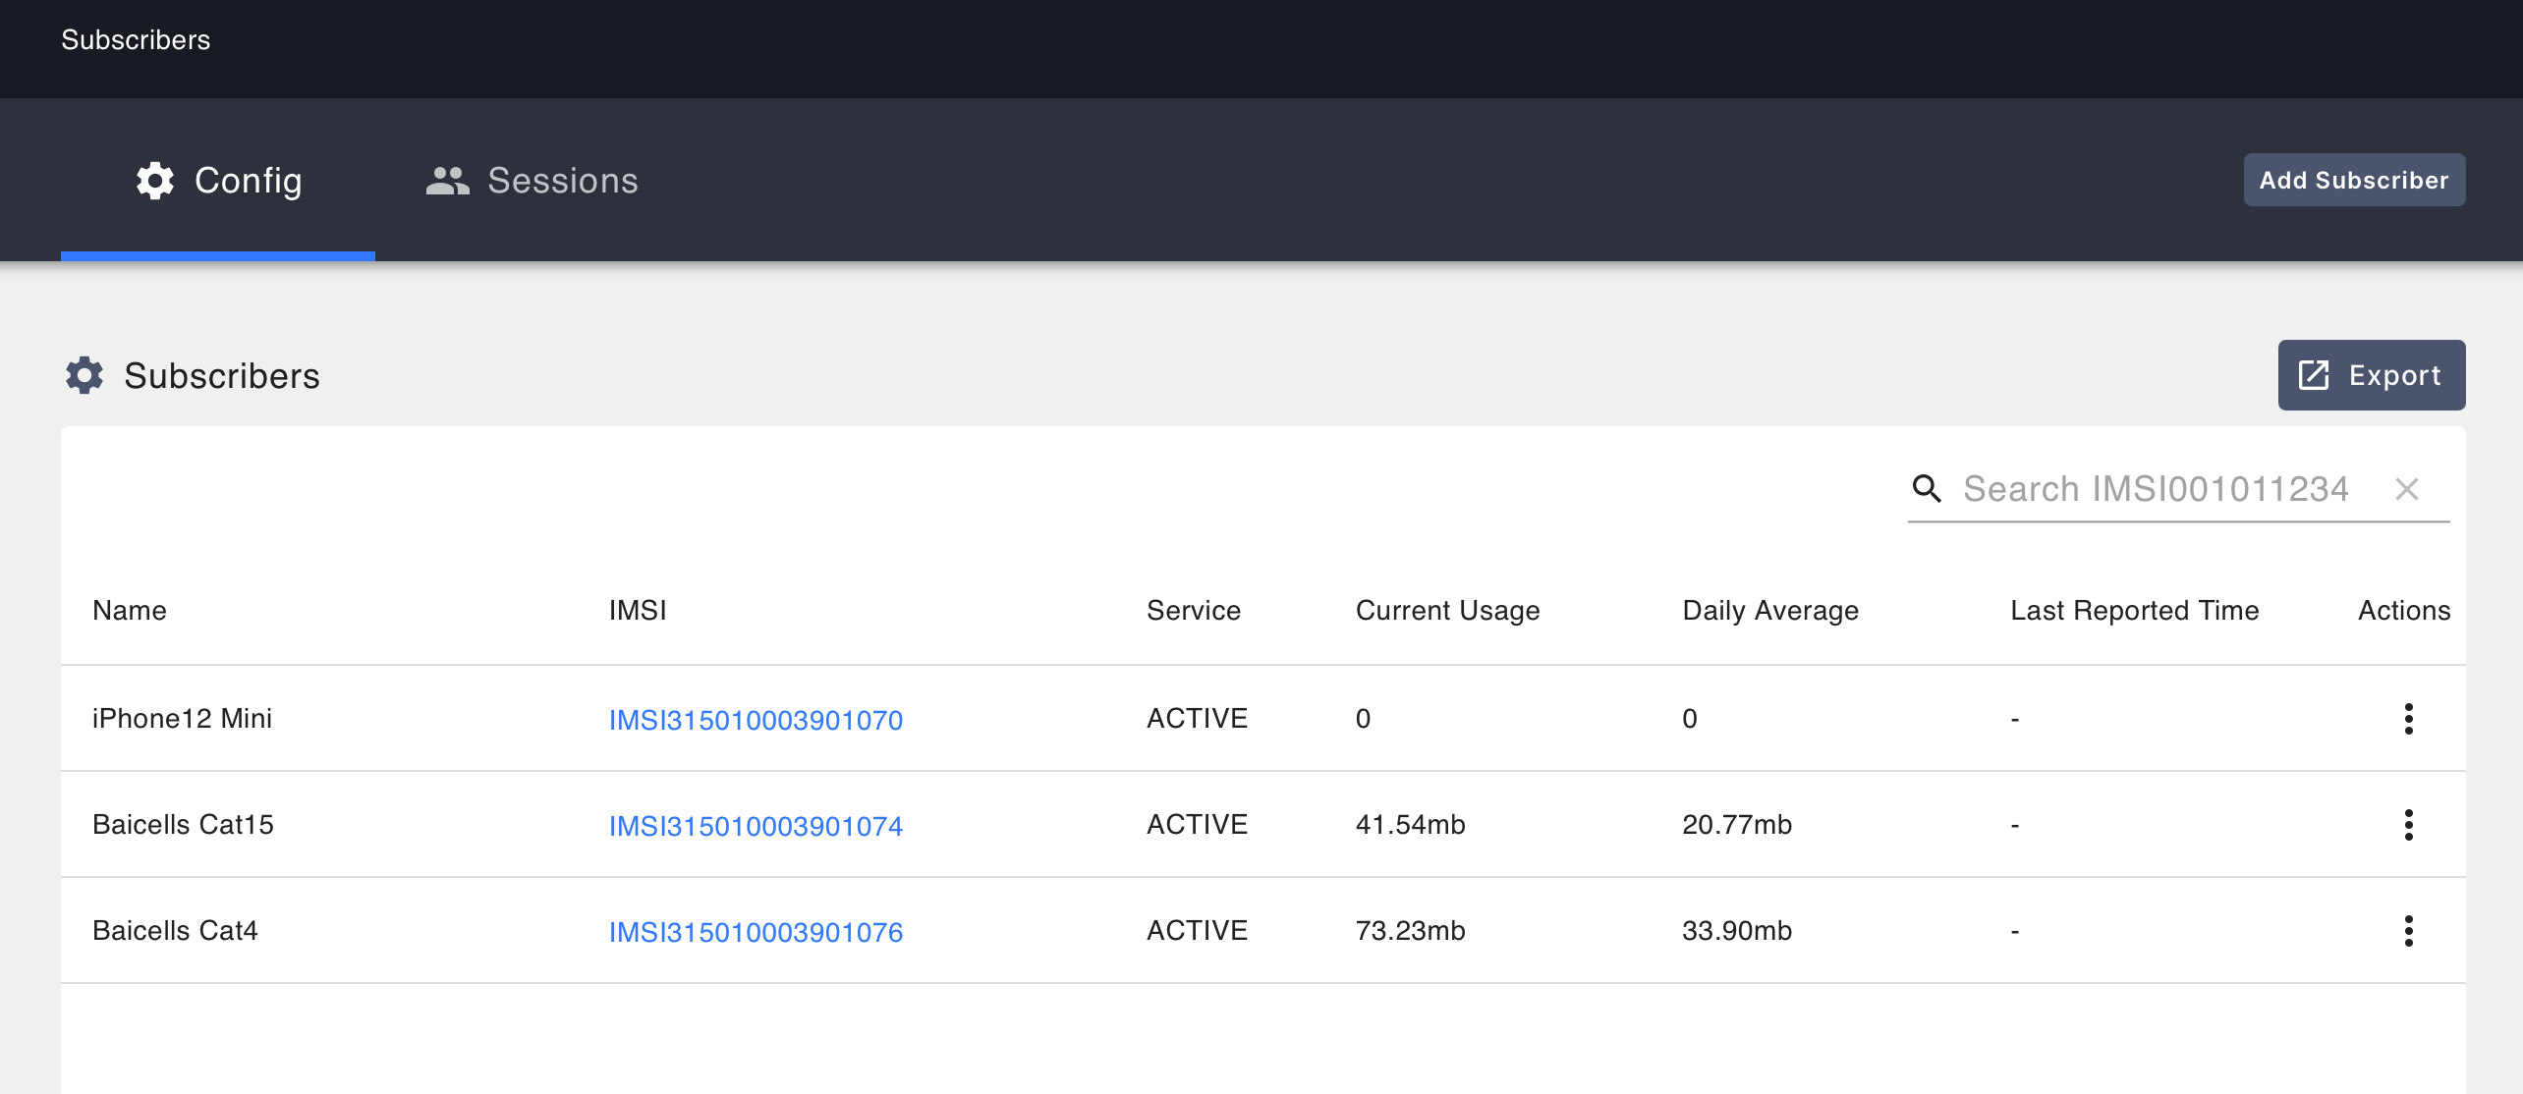Click the IMSI column header
This screenshot has height=1094, width=2523.
coord(638,610)
